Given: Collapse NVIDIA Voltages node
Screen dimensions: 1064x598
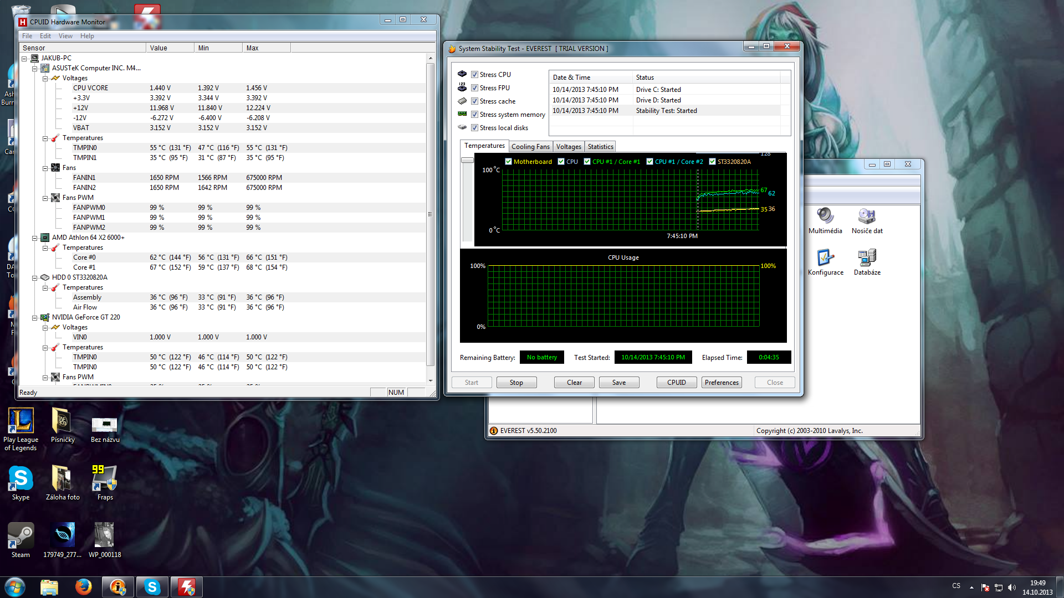Looking at the screenshot, I should [45, 328].
